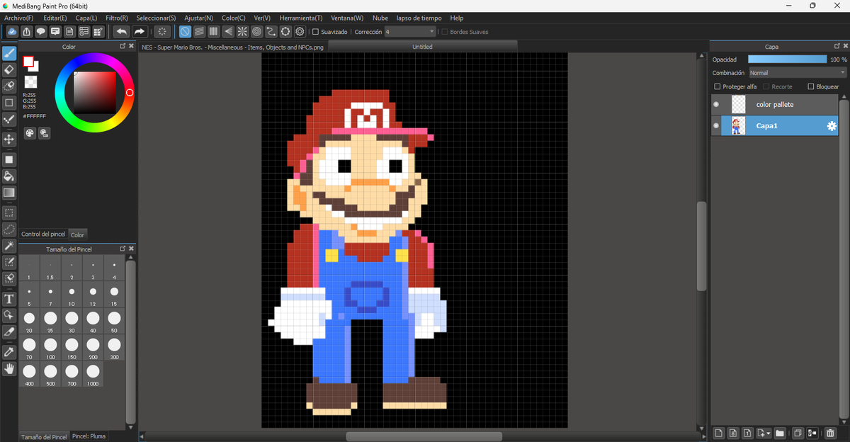Click the transparent color swatch
This screenshot has width=850, height=442.
(x=30, y=82)
